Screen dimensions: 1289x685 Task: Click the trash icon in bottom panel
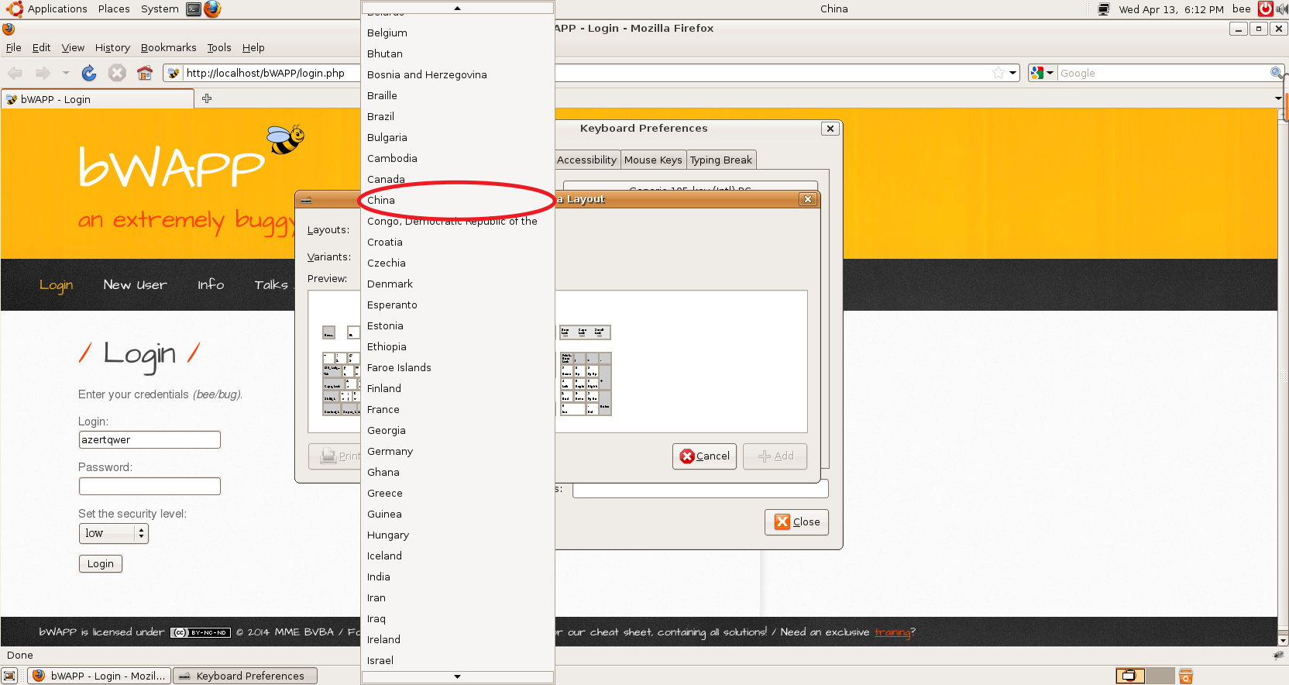[1185, 676]
